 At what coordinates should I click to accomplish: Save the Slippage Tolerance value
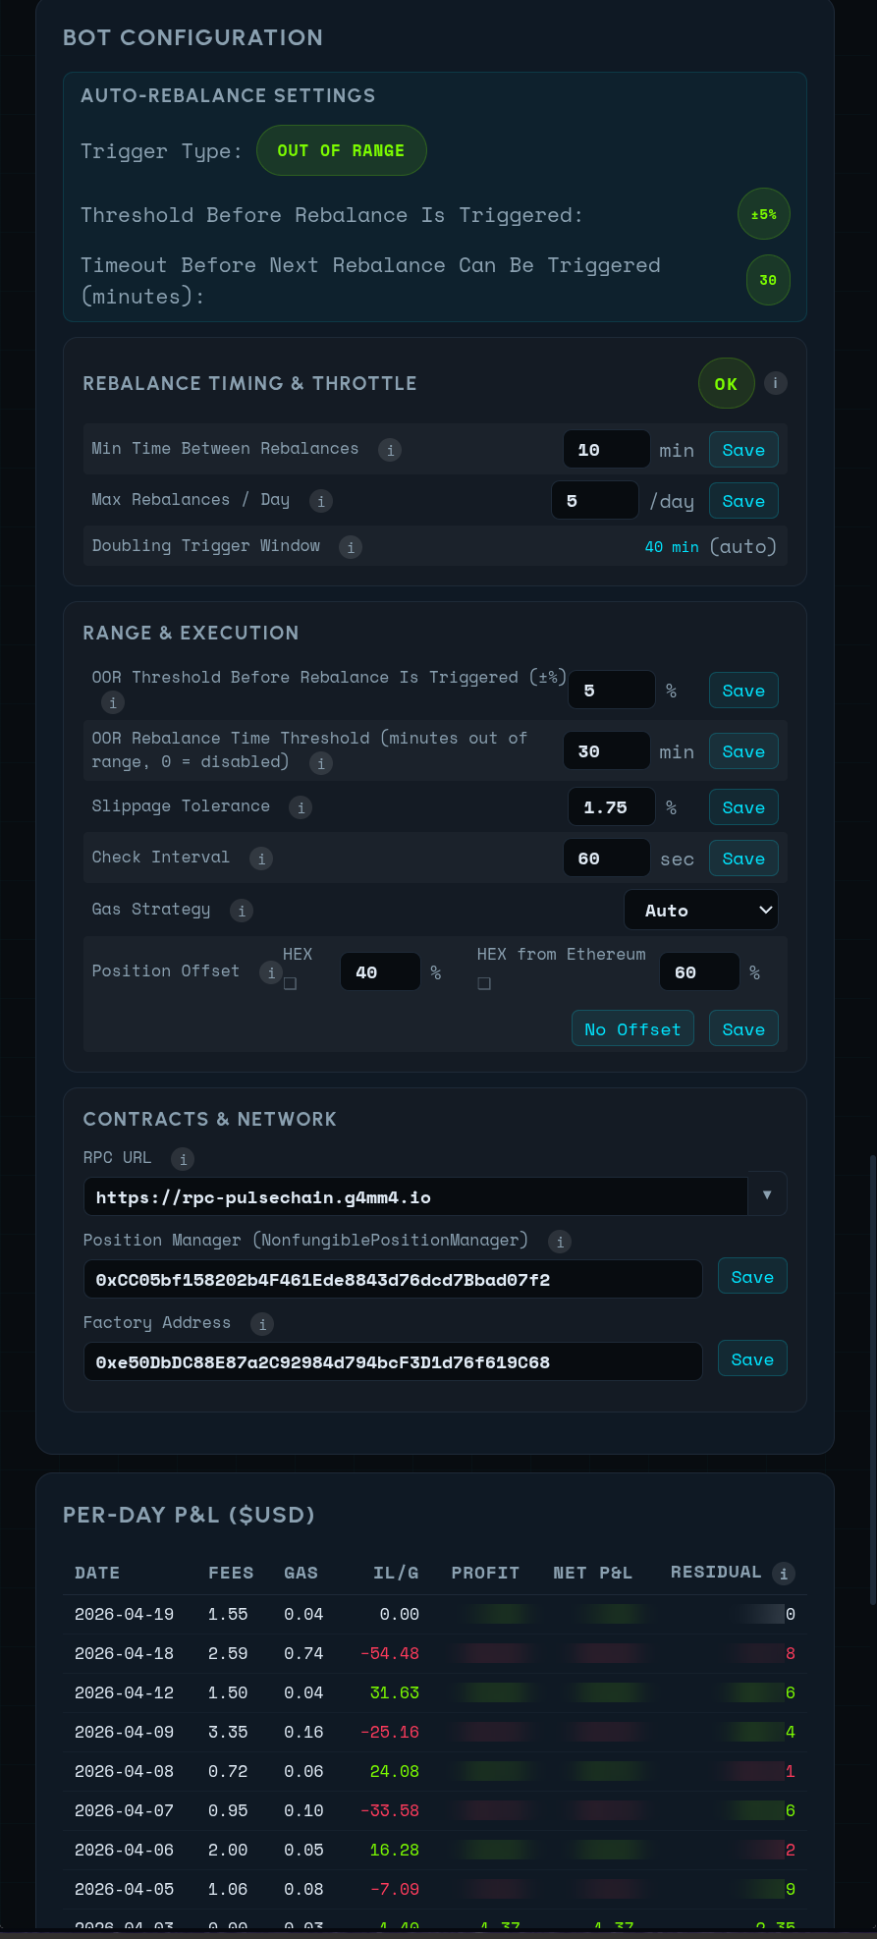tap(743, 807)
